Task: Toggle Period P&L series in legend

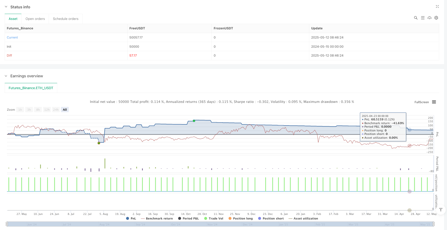Action: [x=189, y=218]
